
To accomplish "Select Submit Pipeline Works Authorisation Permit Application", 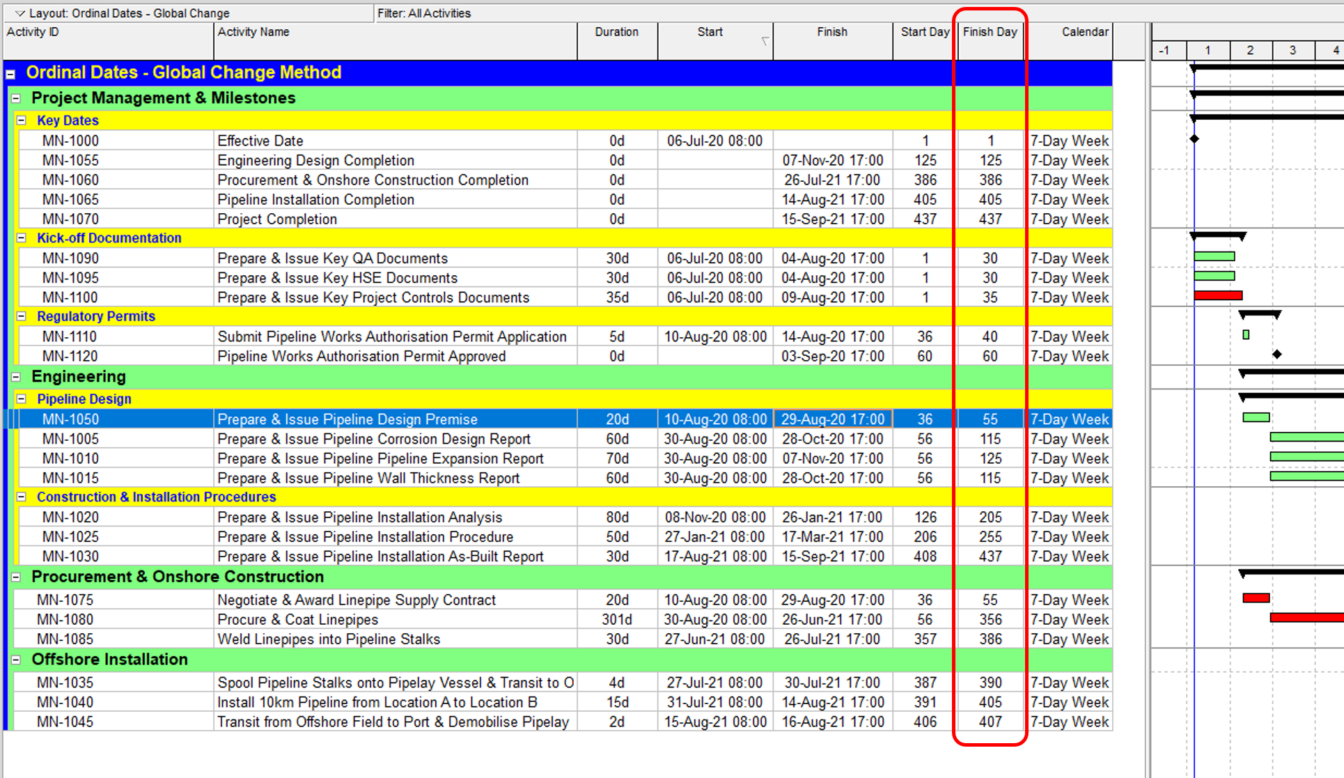I will coord(392,336).
